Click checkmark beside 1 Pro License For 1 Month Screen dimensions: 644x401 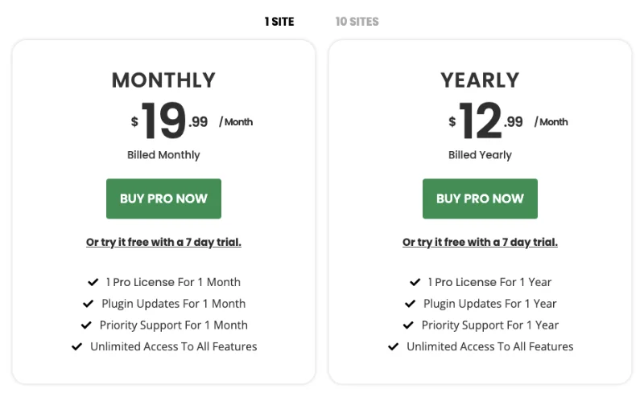pyautogui.click(x=93, y=282)
